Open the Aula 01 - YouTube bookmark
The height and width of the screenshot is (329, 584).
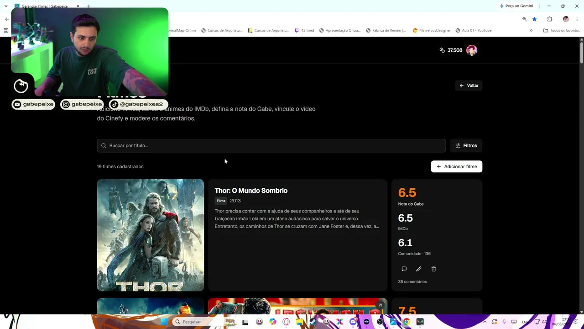coord(474,31)
